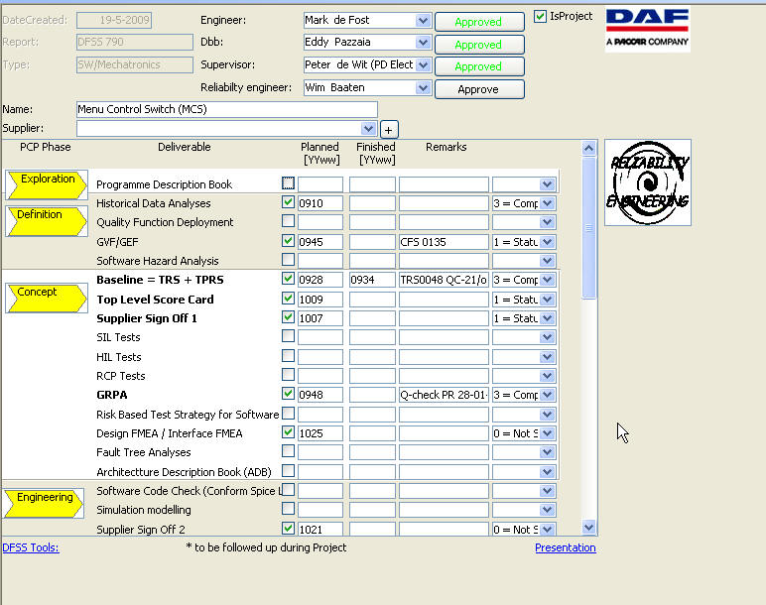Click Planned field 1025 for Design FMEA
Image resolution: width=766 pixels, height=605 pixels.
[320, 433]
